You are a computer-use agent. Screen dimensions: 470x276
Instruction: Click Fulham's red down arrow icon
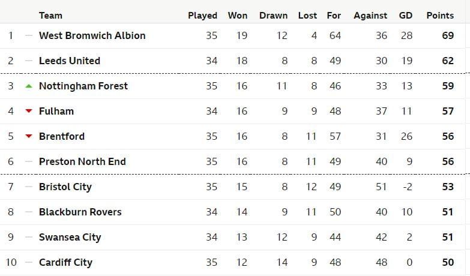tap(29, 111)
